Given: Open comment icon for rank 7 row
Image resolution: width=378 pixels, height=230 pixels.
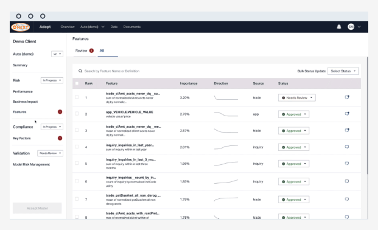Looking at the screenshot, I should pyautogui.click(x=347, y=199).
